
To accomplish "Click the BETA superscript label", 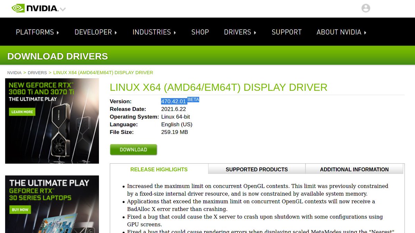I will pyautogui.click(x=193, y=99).
